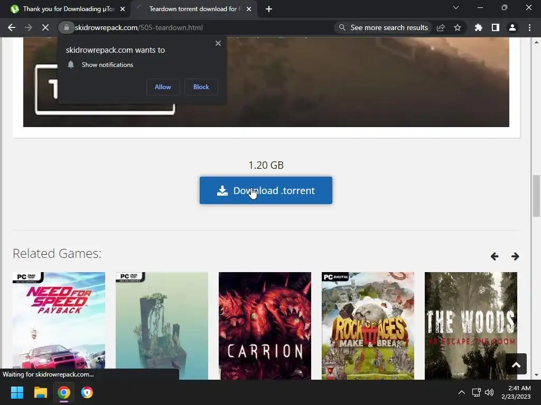Screen dimensions: 541x405
Task: Close the Teardown torrent tab
Action: [x=249, y=9]
